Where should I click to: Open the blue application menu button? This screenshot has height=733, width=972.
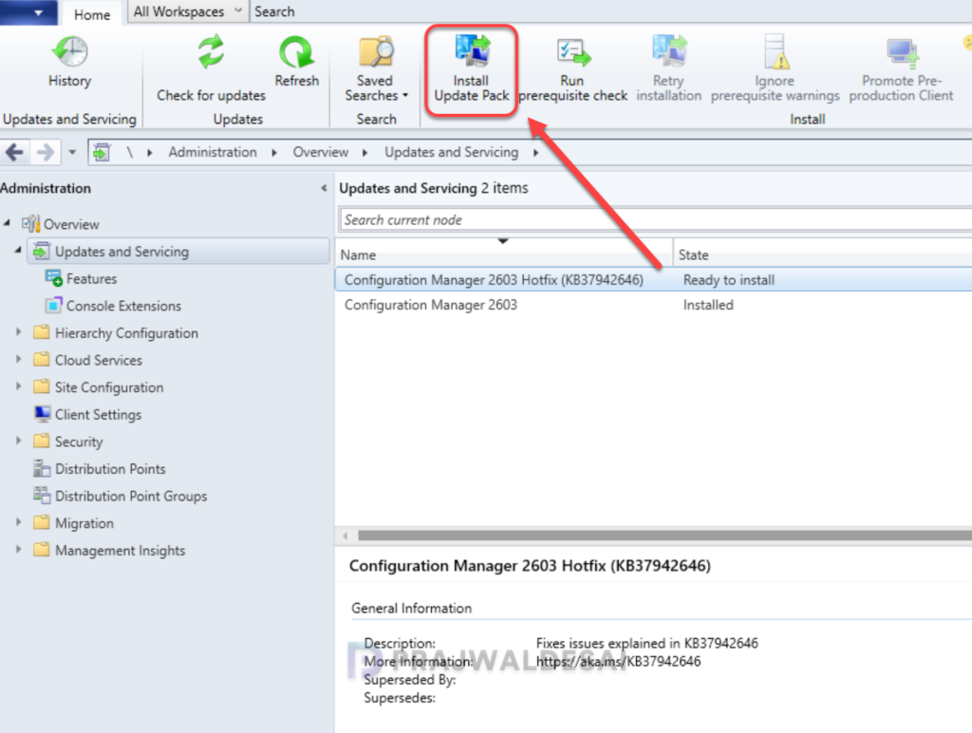[x=28, y=12]
